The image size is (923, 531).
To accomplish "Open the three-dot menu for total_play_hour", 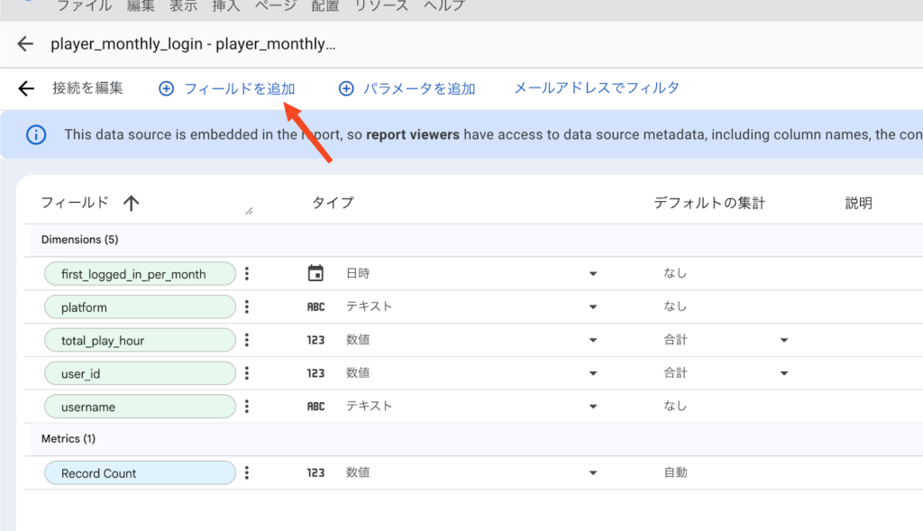I will [x=247, y=341].
